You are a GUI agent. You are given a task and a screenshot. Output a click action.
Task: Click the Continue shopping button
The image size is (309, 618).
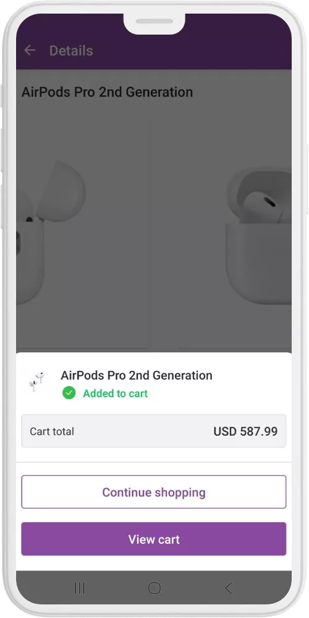pyautogui.click(x=154, y=492)
